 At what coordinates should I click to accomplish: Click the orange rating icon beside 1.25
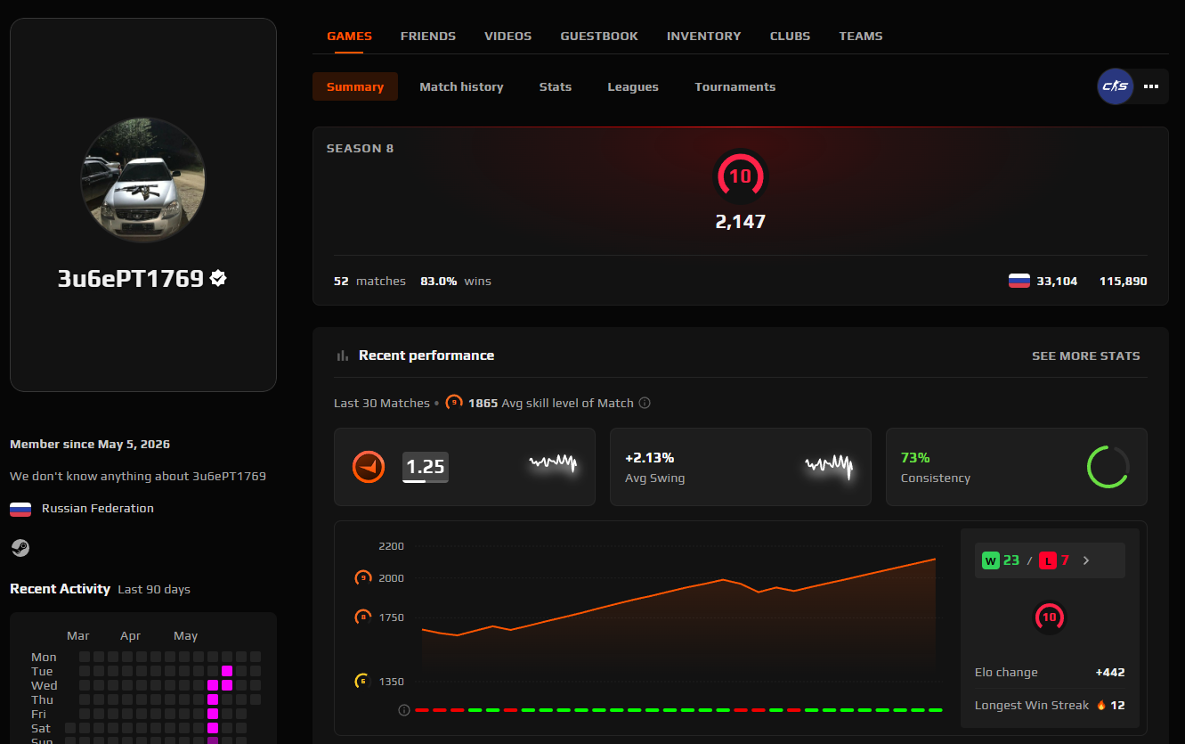point(369,467)
